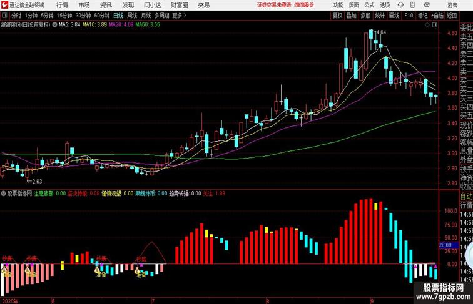Click +自选 to add to watchlist
473x304 pixels.
pos(437,16)
